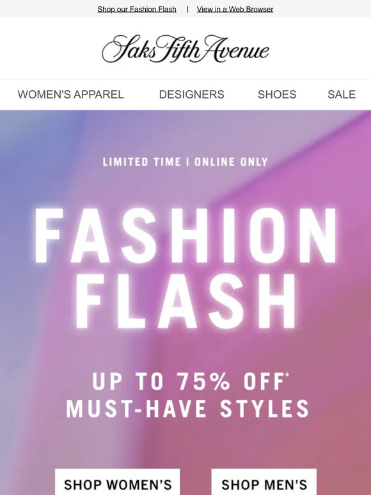Visit the Sale navigation item
This screenshot has width=371, height=495.
pyautogui.click(x=342, y=95)
